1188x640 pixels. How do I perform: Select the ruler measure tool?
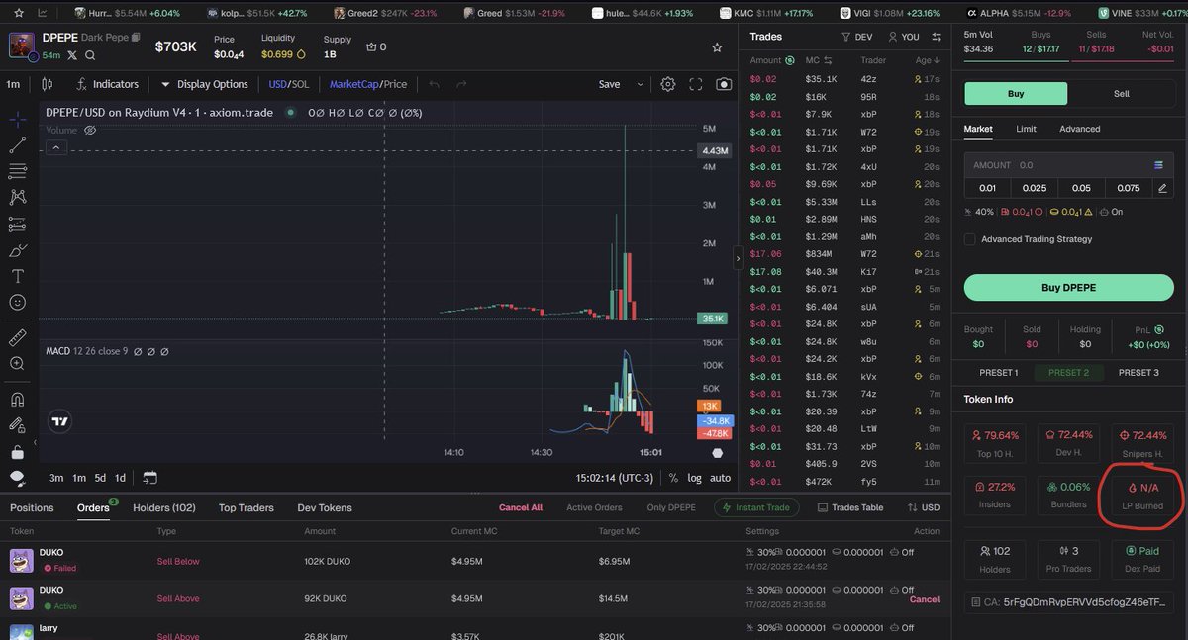coord(17,337)
